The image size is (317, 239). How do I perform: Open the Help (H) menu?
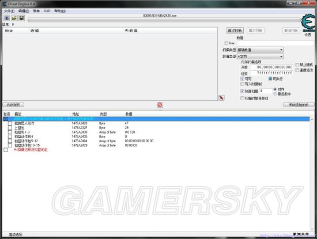pyautogui.click(x=60, y=11)
